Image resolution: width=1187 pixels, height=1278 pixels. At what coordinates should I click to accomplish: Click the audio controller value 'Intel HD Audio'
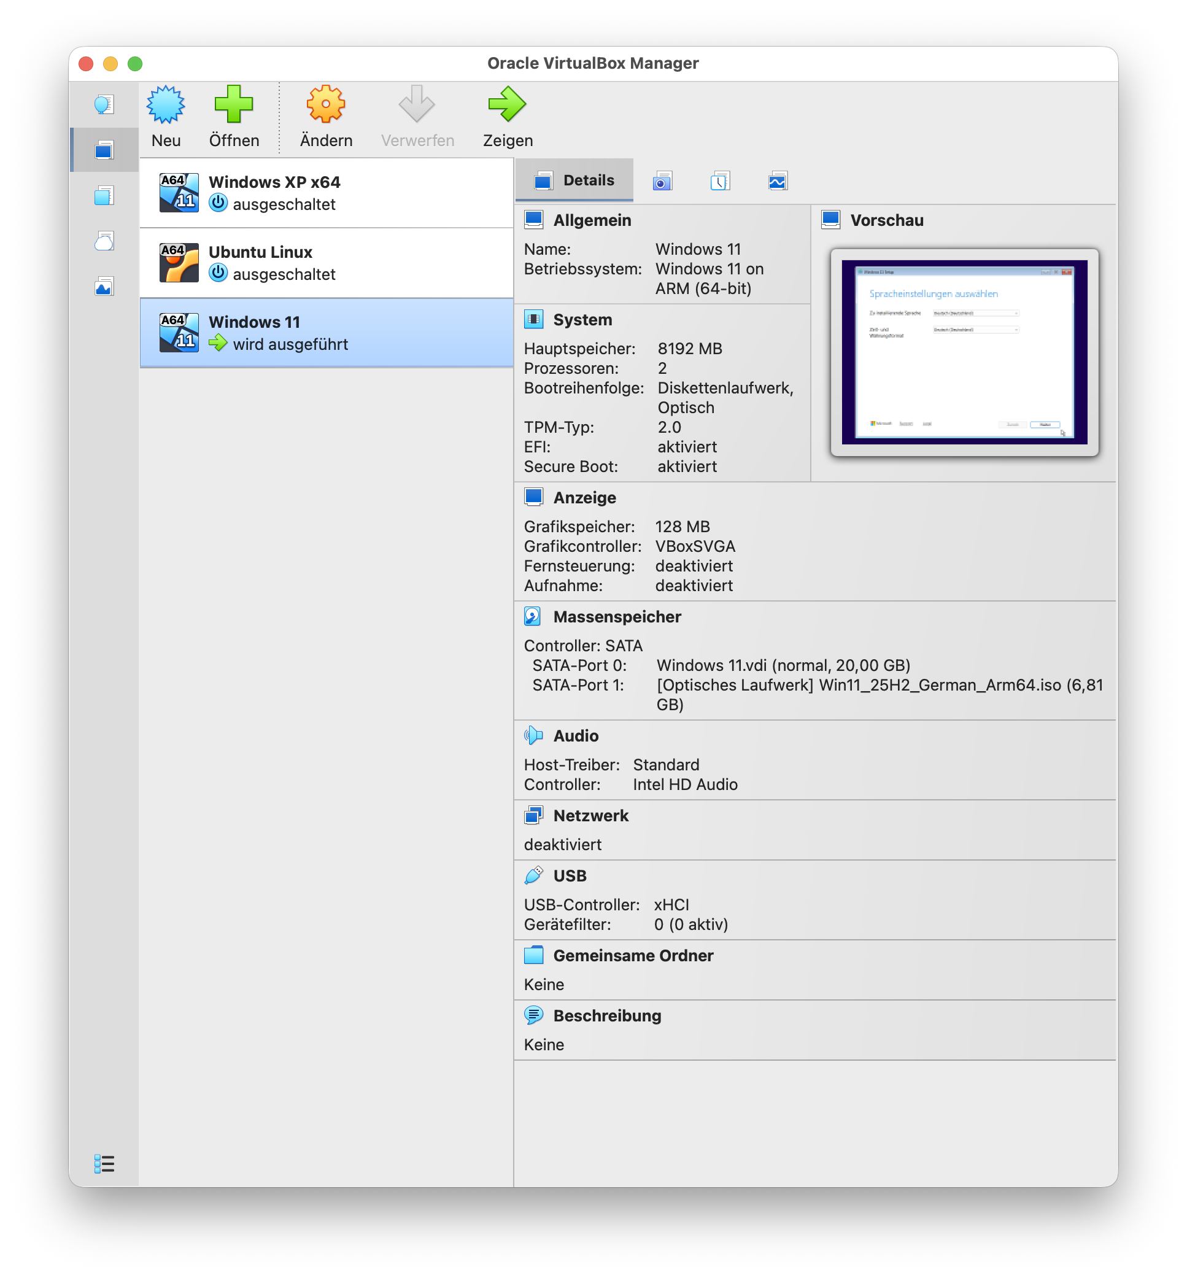click(x=686, y=784)
